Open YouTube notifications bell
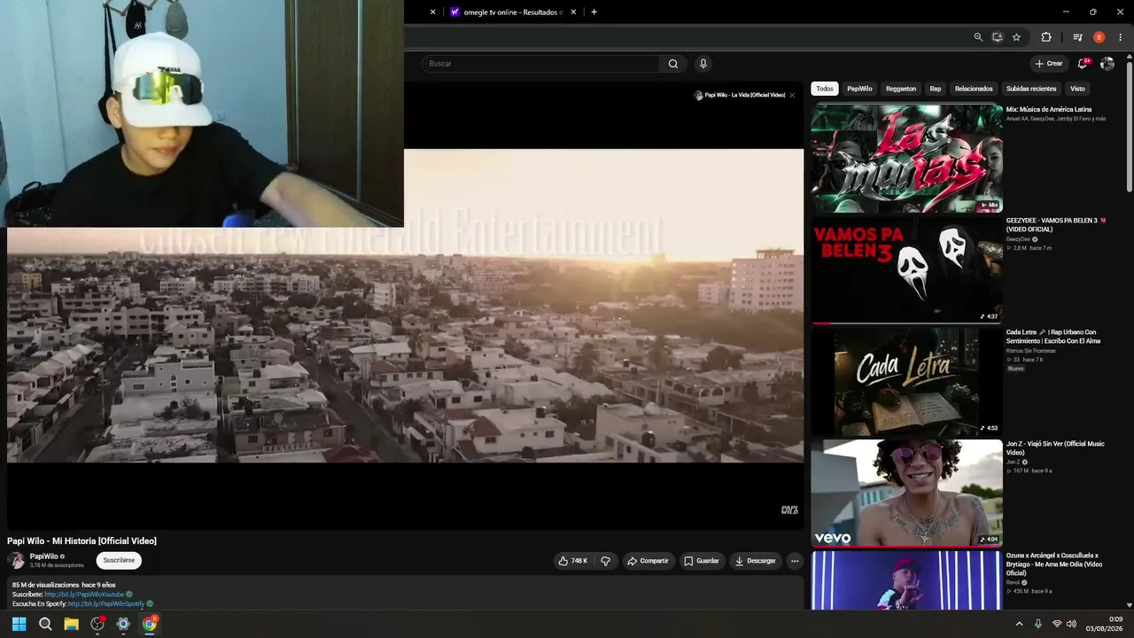 pos(1083,64)
